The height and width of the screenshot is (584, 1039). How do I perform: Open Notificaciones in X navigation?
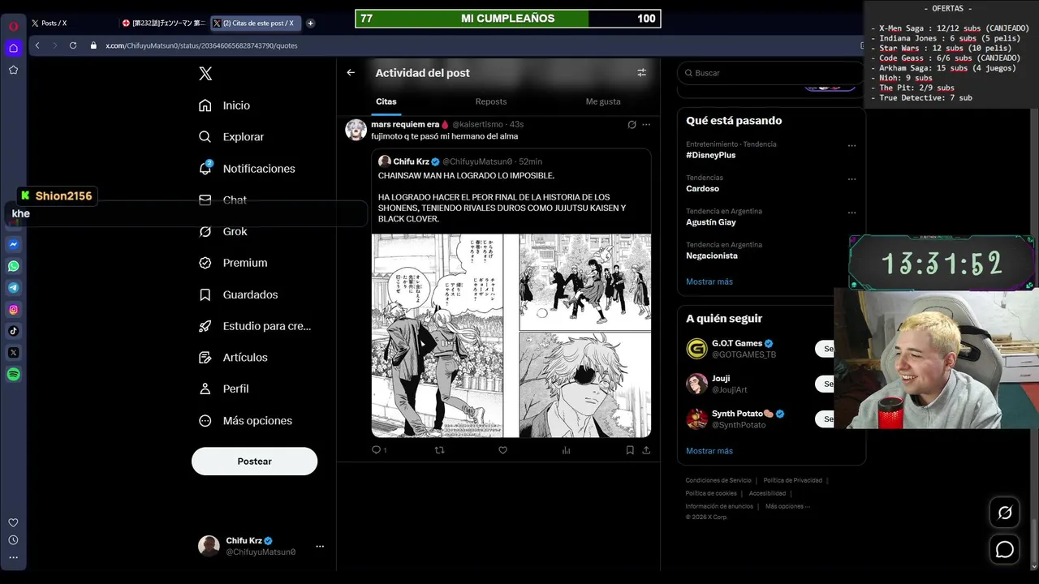click(248, 169)
